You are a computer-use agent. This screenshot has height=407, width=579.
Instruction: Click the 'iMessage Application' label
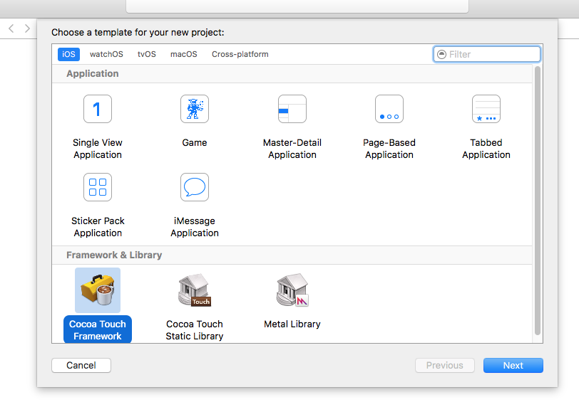[x=195, y=227]
